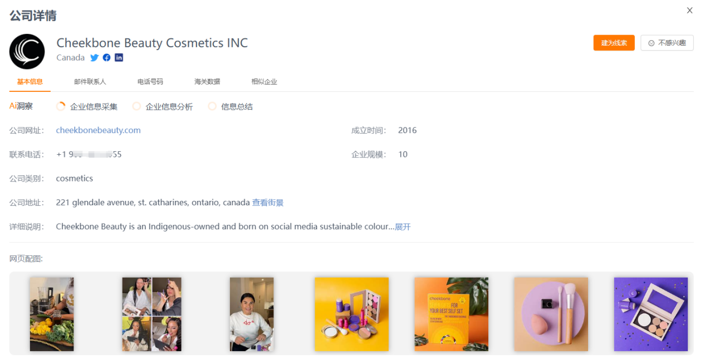Screen dimensions: 705x360
Task: Click the AI洞察 label
Action: click(x=21, y=106)
